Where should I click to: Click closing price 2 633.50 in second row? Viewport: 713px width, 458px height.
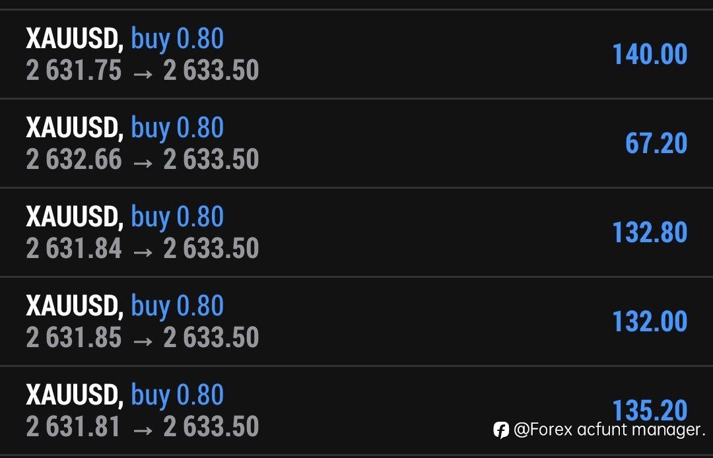(x=211, y=160)
